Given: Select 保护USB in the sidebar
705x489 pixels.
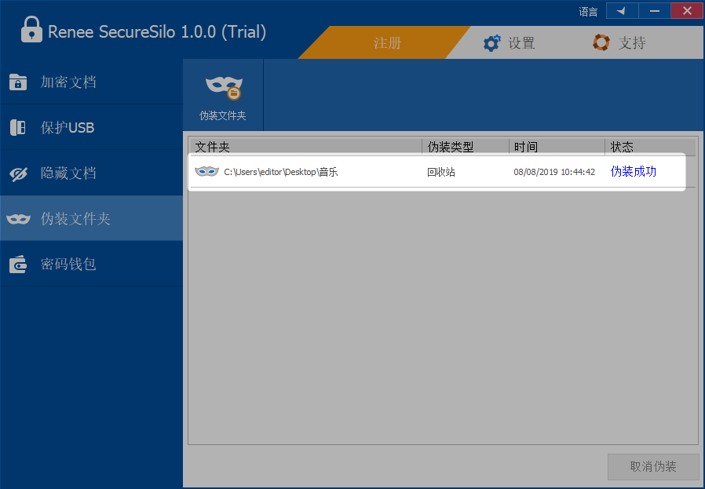Looking at the screenshot, I should 91,128.
